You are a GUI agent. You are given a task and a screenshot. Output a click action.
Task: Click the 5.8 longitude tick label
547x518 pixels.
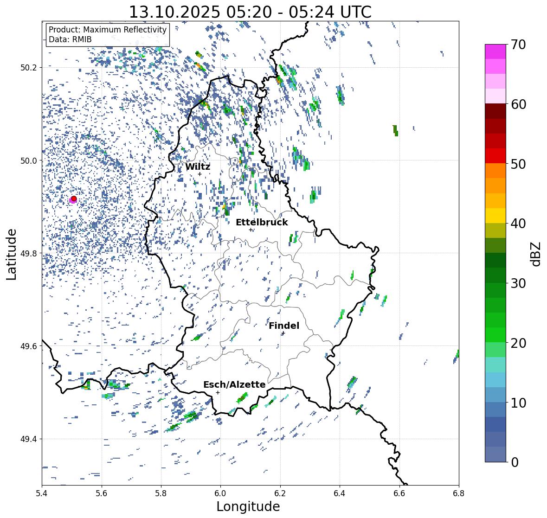pos(161,493)
